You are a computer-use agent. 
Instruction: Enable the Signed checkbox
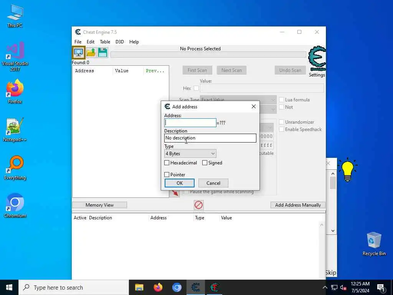pyautogui.click(x=205, y=163)
